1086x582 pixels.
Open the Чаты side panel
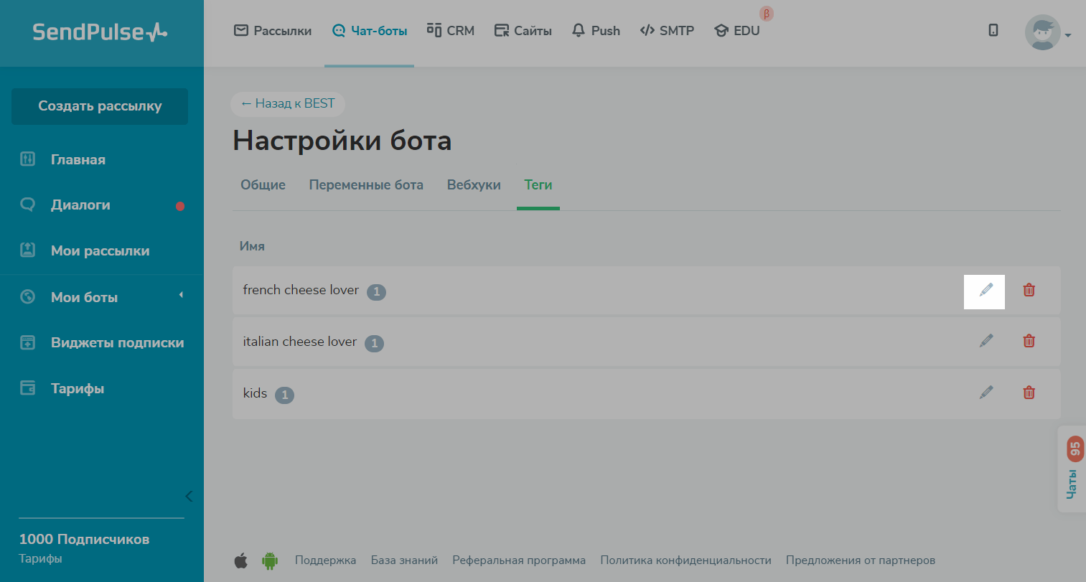[1072, 470]
